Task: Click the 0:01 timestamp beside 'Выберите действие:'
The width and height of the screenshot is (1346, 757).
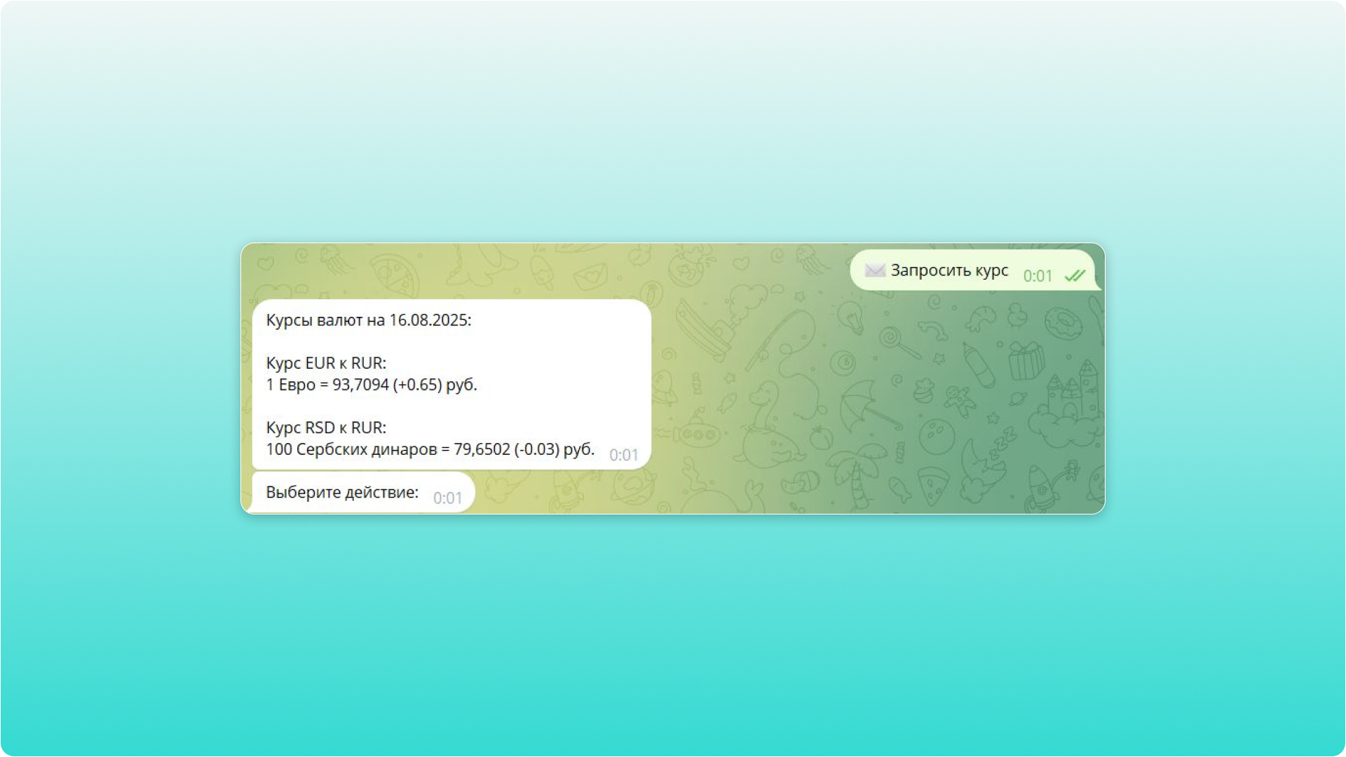Action: tap(447, 498)
